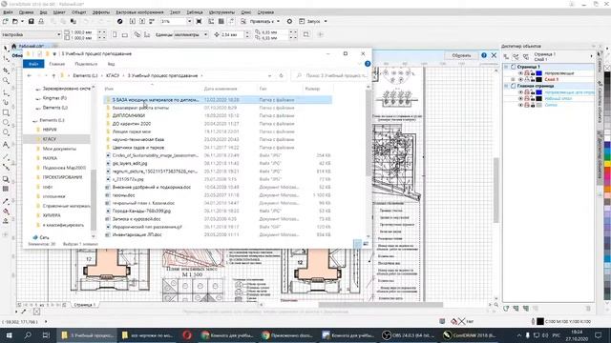Open the Explorer address bar history dropdown
The image size is (611, 343).
click(269, 75)
